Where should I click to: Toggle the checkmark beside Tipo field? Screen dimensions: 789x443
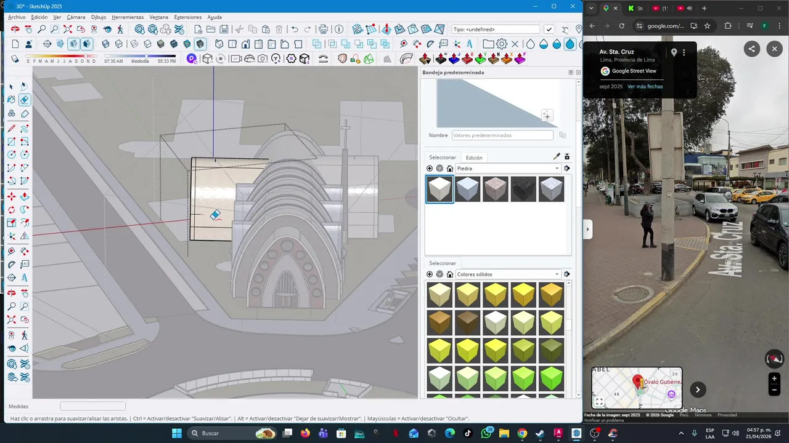click(x=549, y=29)
